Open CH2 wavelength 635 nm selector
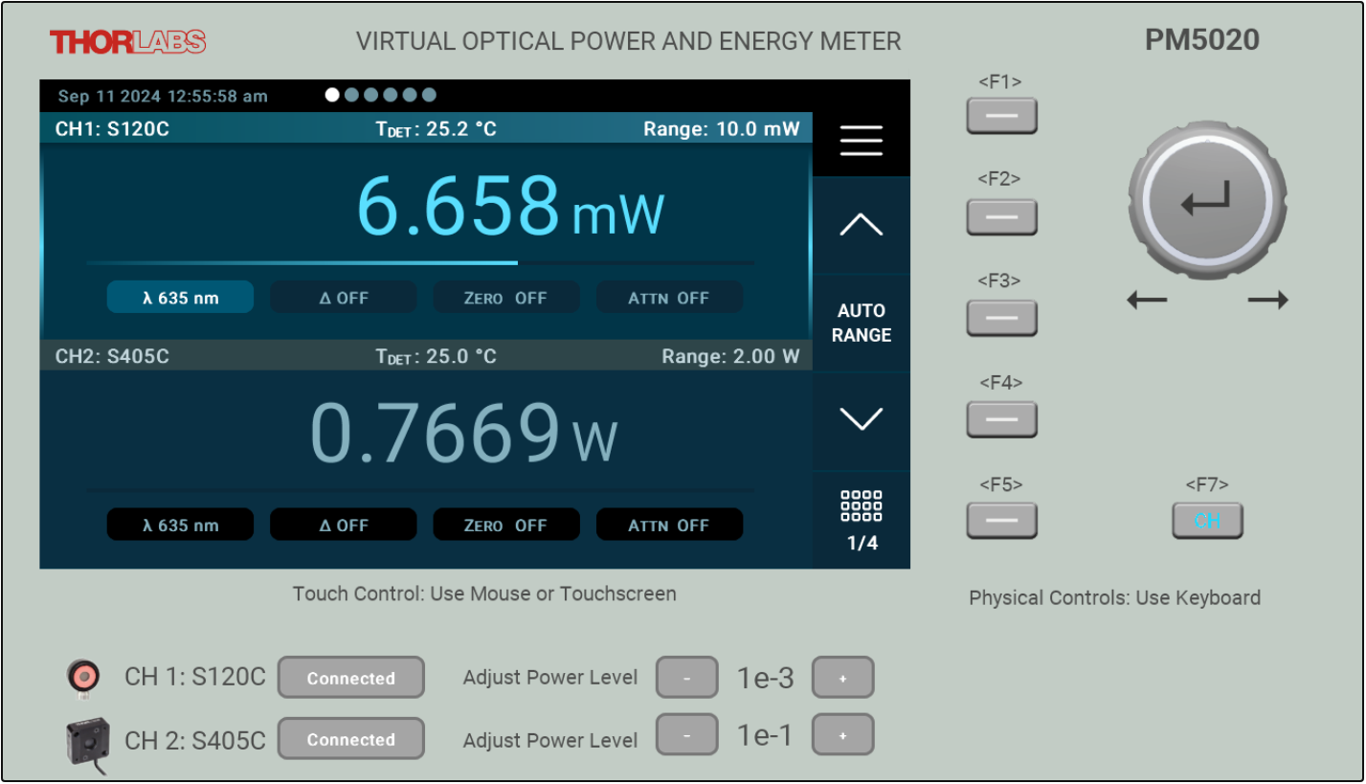Image resolution: width=1366 pixels, height=784 pixels. [x=180, y=526]
